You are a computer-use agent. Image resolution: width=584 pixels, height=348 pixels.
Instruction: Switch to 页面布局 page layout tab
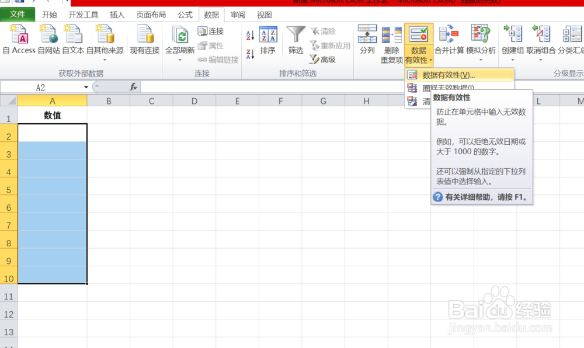pyautogui.click(x=151, y=15)
